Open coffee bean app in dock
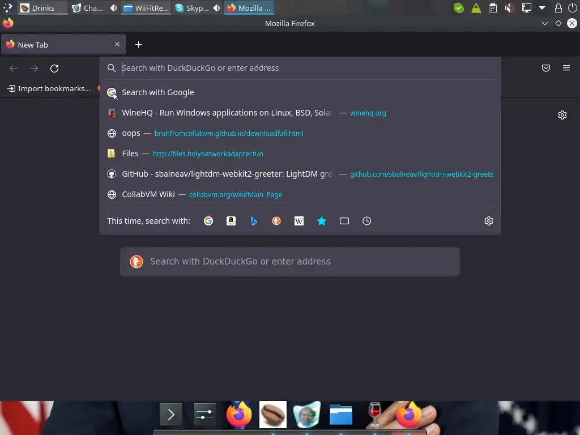 pyautogui.click(x=273, y=415)
